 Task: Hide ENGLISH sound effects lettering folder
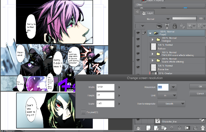138,54
